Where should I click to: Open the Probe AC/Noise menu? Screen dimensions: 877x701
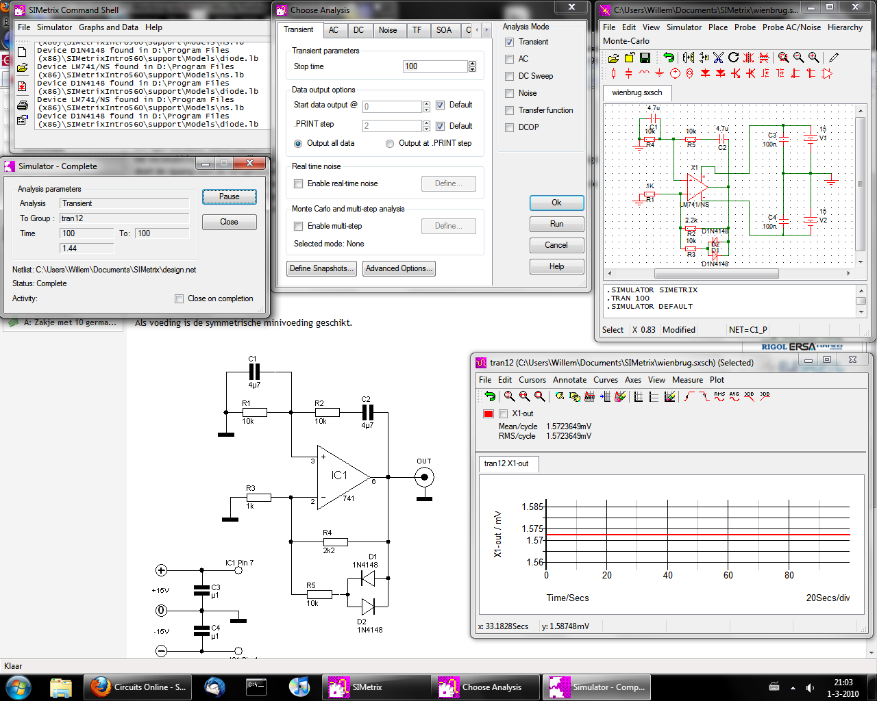coord(791,27)
